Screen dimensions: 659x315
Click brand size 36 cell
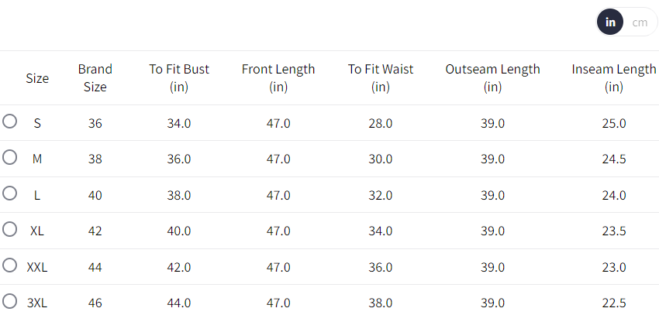tap(95, 123)
